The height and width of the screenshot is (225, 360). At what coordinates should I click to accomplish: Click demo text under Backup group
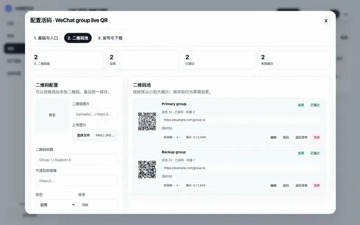167,176
